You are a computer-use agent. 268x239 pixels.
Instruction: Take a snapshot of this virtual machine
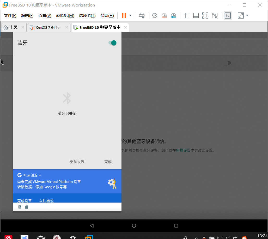155,16
